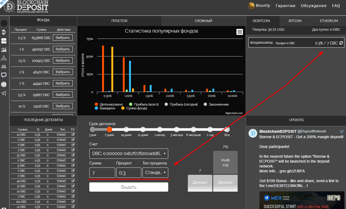Open the globe language icon
The width and height of the screenshot is (346, 209).
click(x=4, y=84)
